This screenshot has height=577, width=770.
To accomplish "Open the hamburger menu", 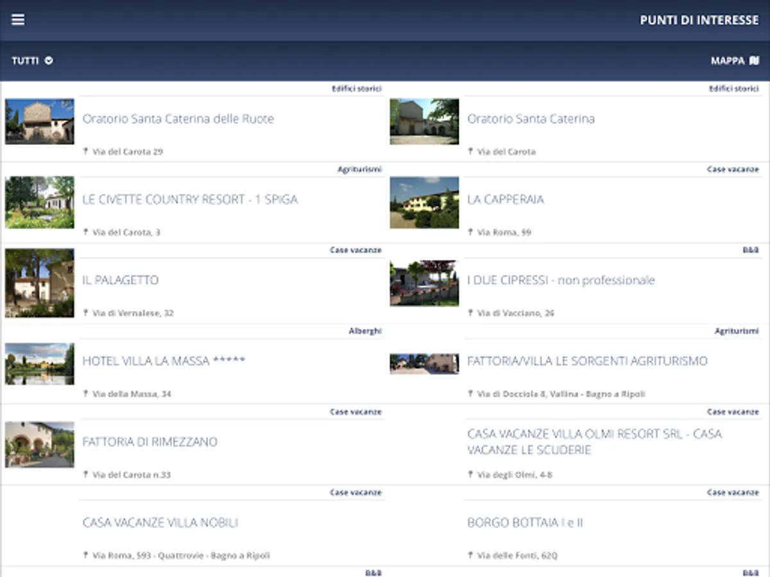I will pos(18,20).
